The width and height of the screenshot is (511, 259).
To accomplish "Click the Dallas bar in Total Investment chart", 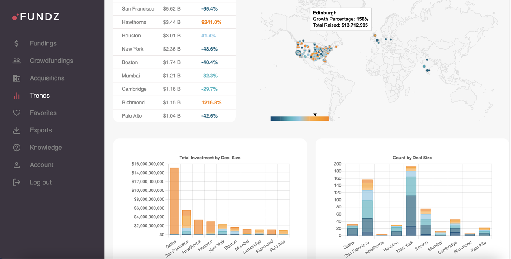I will click(174, 201).
